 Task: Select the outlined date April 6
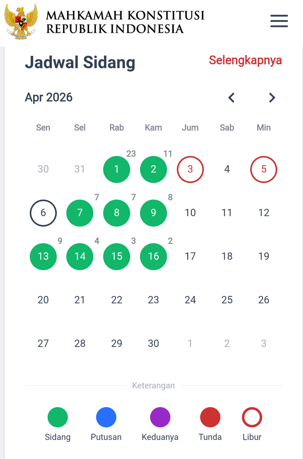pyautogui.click(x=43, y=213)
